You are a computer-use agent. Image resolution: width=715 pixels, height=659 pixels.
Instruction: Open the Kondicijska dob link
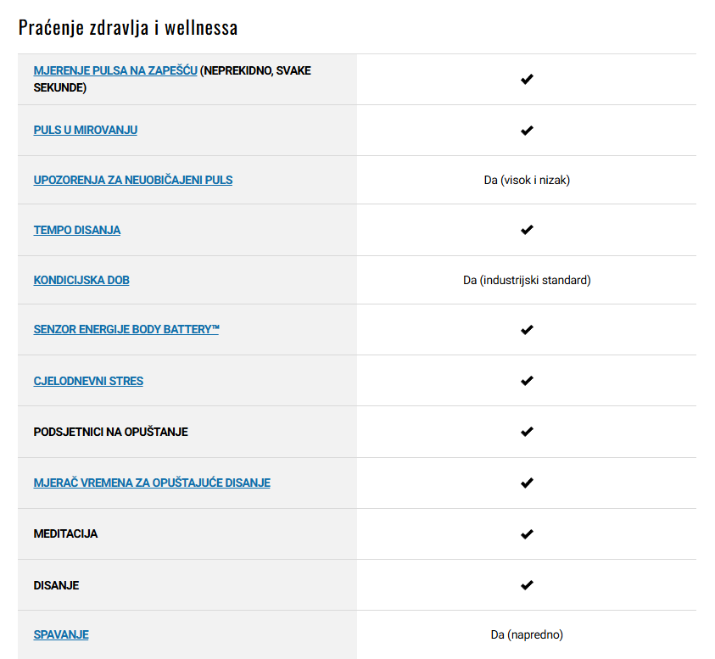pos(81,280)
